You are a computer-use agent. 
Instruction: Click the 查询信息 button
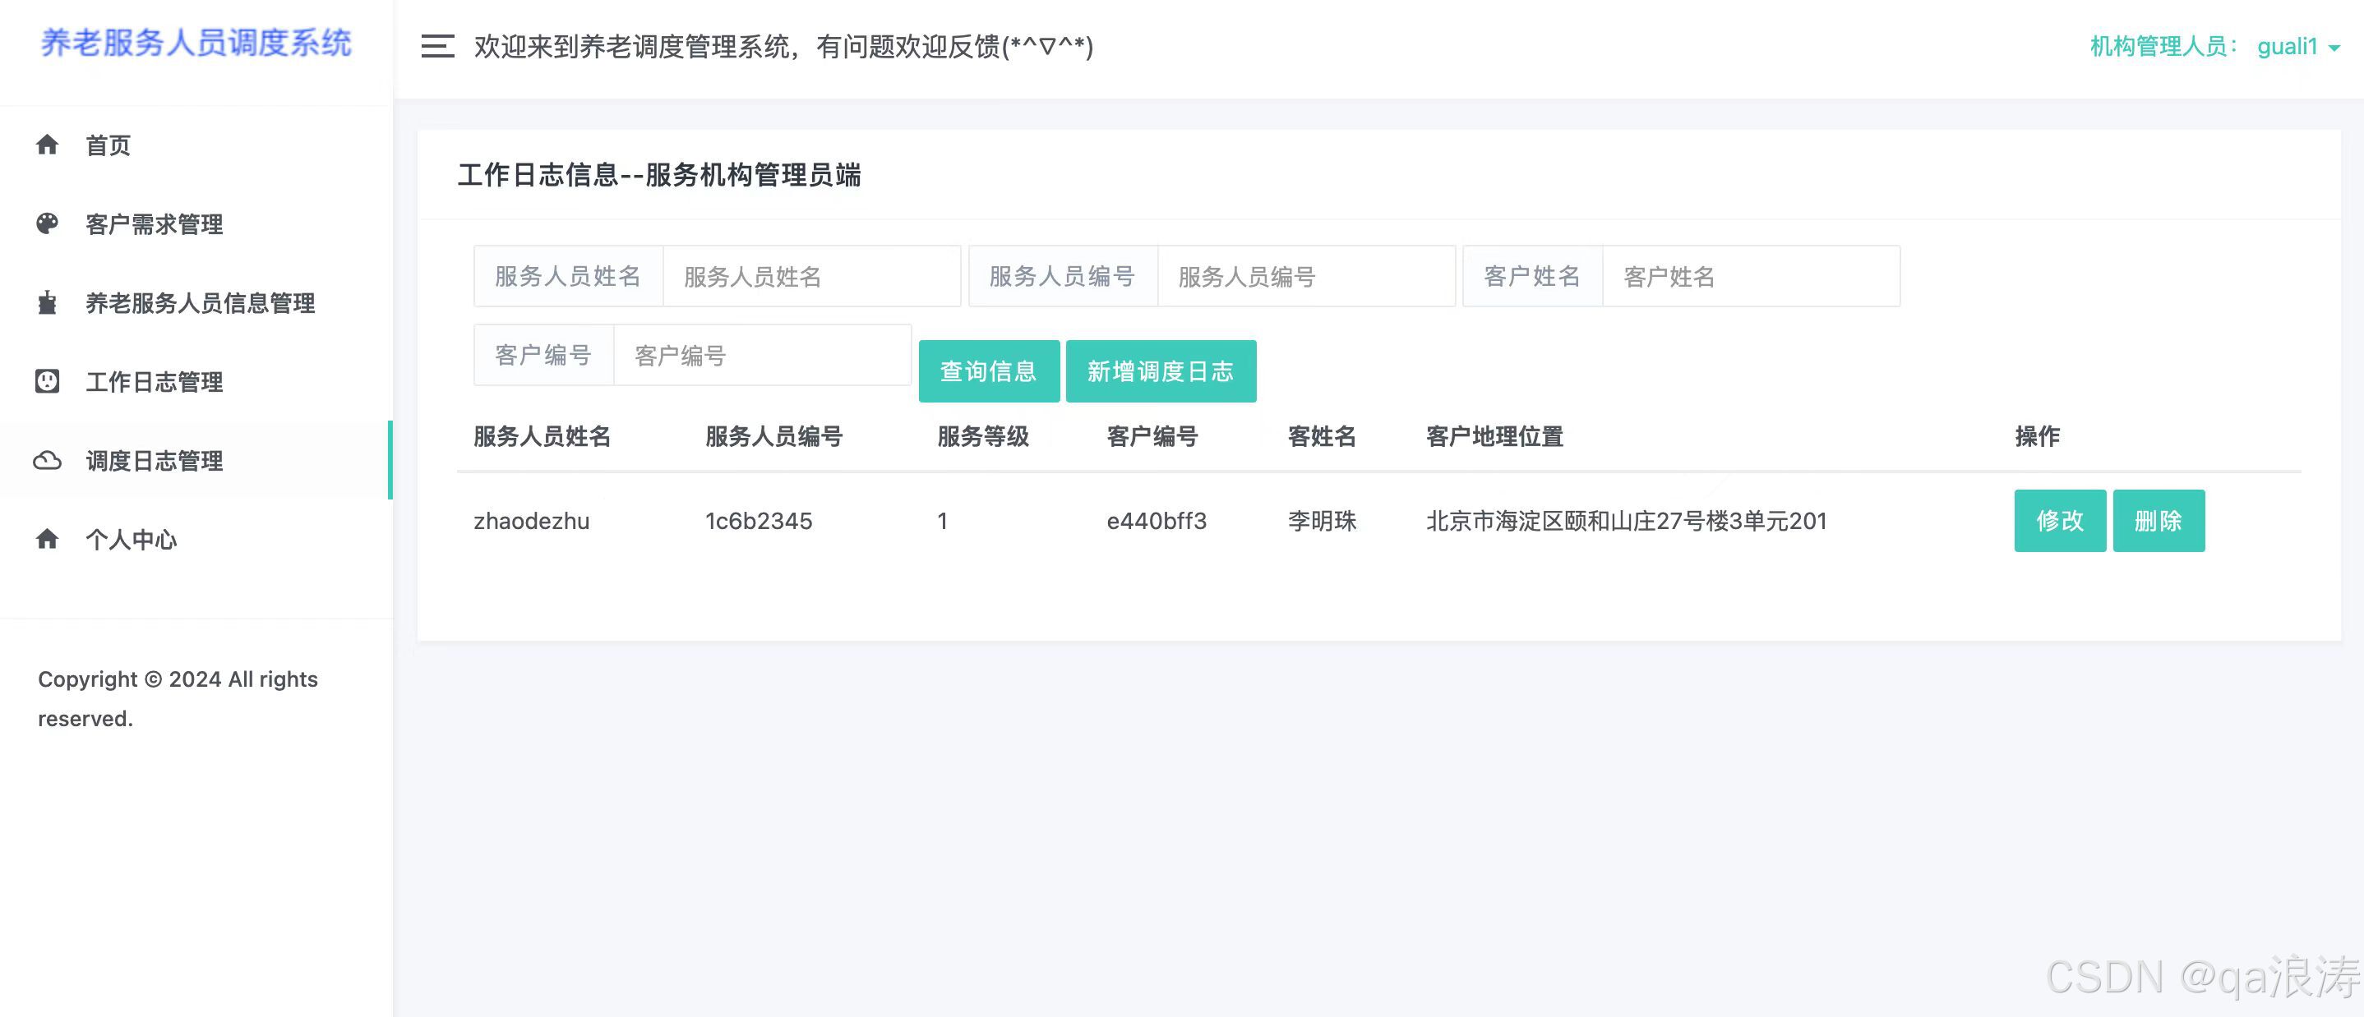pyautogui.click(x=988, y=371)
